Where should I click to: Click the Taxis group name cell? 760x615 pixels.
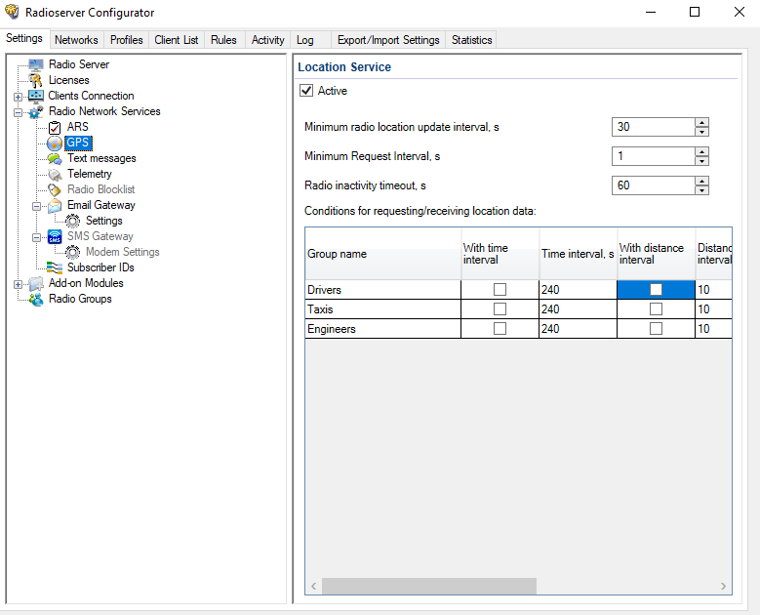pos(382,308)
